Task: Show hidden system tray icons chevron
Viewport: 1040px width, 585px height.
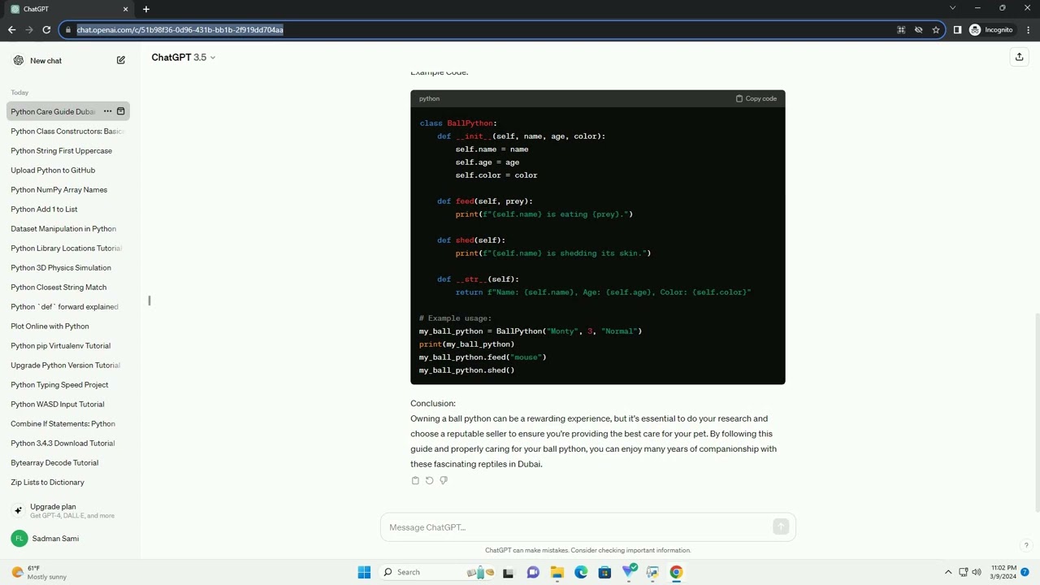Action: 947,572
